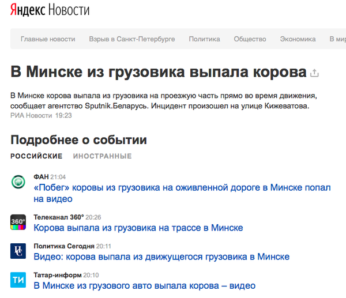This screenshot has height=298, width=346.
Task: Open В Минске из грузового авто article
Action: [144, 285]
